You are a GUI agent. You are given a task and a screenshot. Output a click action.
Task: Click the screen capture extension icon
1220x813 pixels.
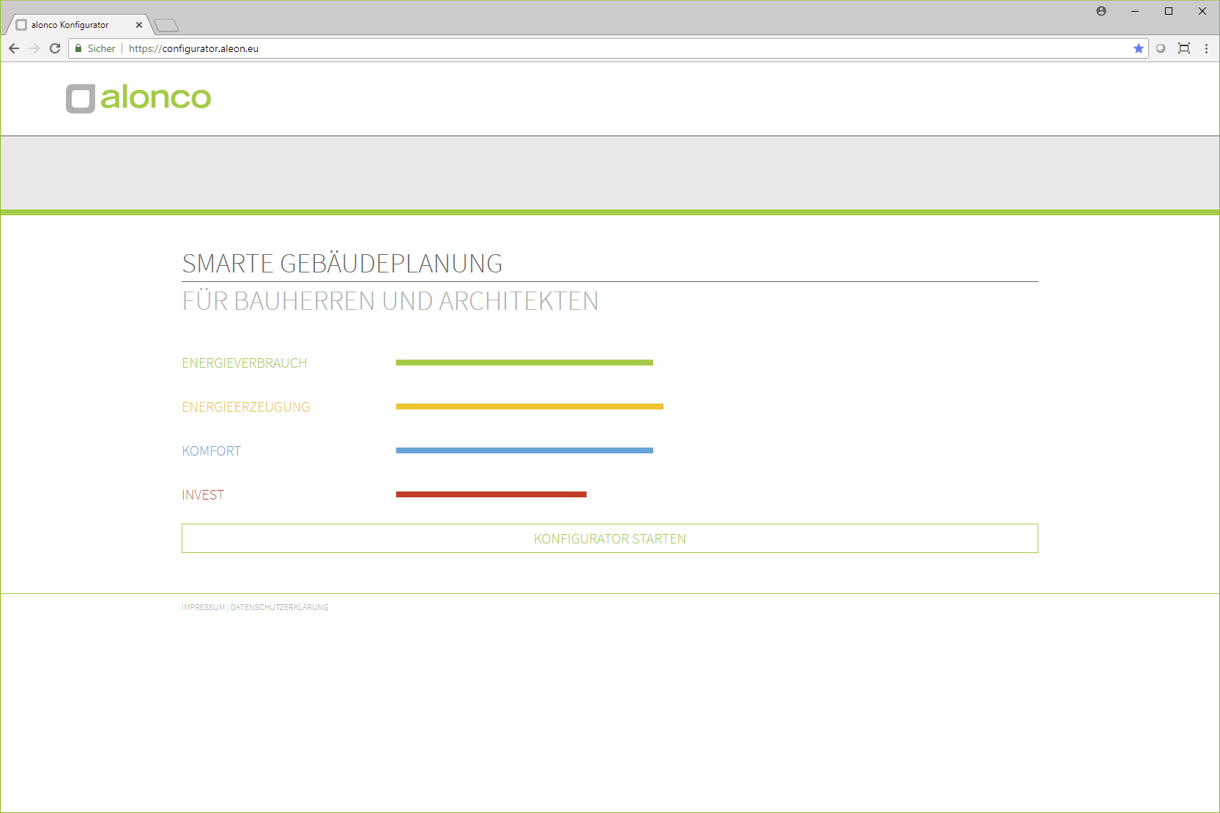(x=1183, y=48)
